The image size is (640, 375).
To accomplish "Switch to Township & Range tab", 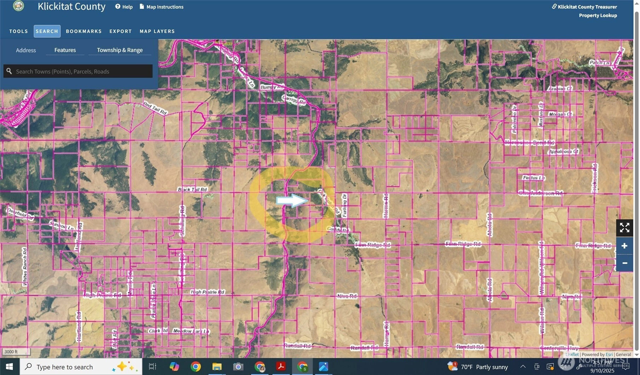I will coord(120,50).
